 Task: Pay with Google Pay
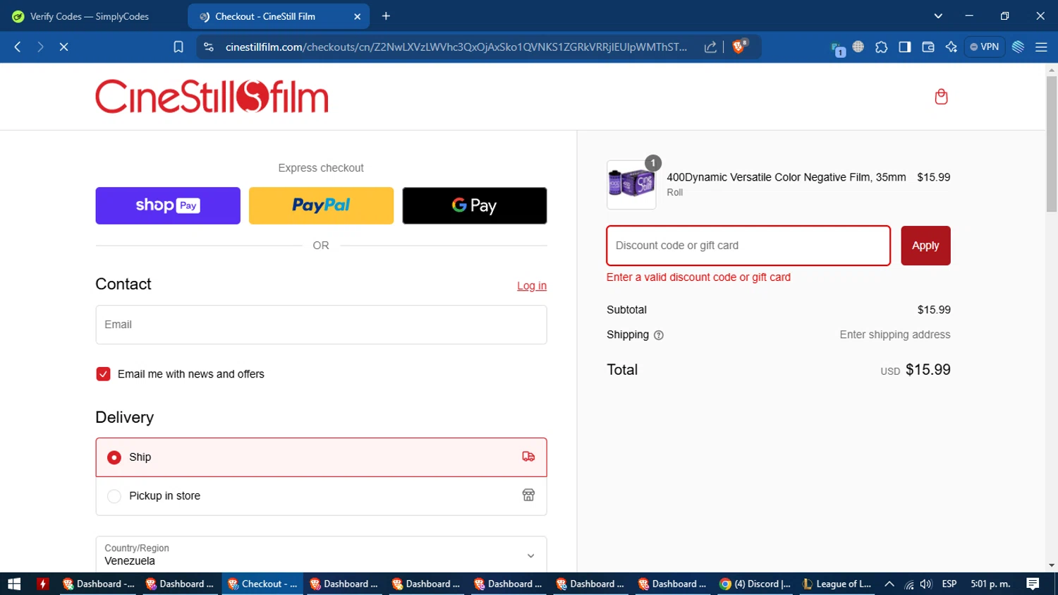(475, 205)
